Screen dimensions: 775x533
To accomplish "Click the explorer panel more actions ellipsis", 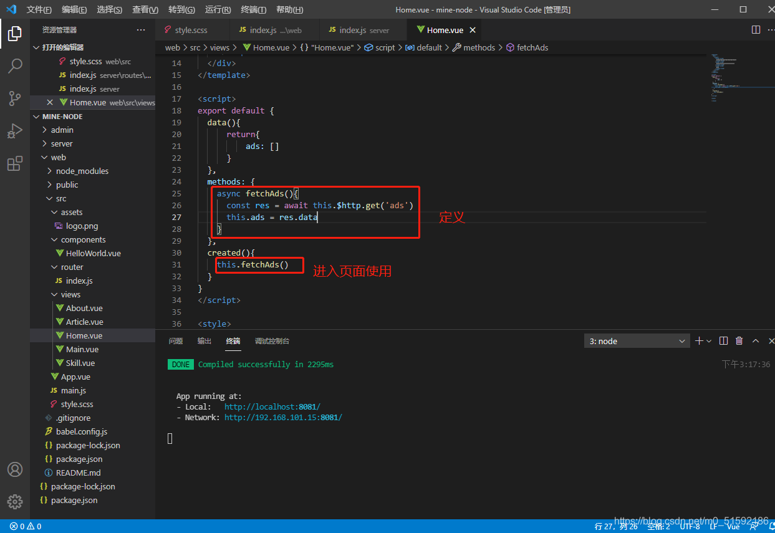I will tap(141, 30).
